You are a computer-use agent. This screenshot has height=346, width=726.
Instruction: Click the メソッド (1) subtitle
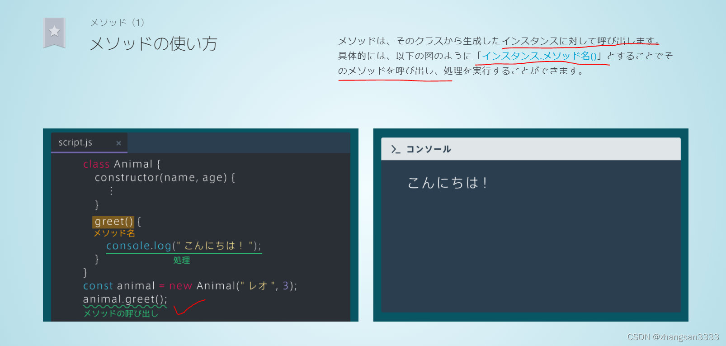point(118,23)
